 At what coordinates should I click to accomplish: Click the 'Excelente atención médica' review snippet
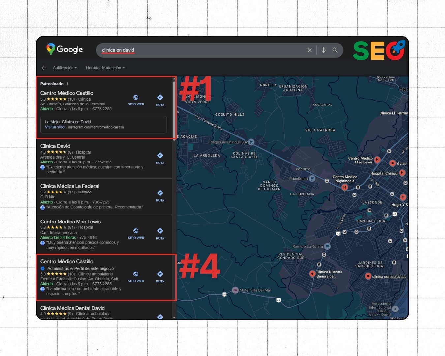95,169
